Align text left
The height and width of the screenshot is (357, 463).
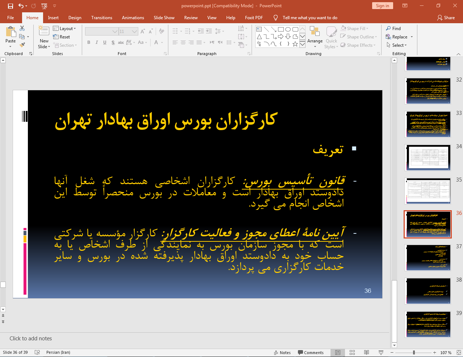(175, 42)
